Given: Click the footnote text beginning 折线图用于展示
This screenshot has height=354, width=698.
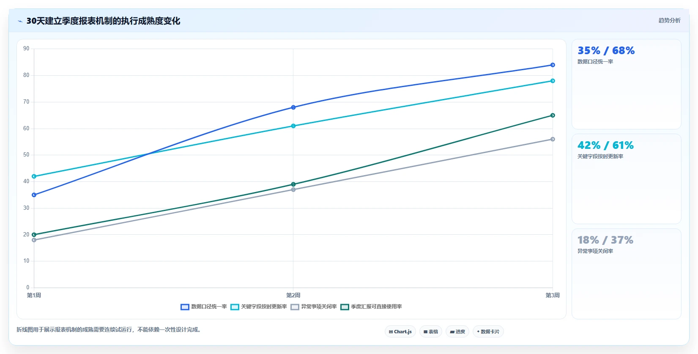Looking at the screenshot, I should point(109,329).
